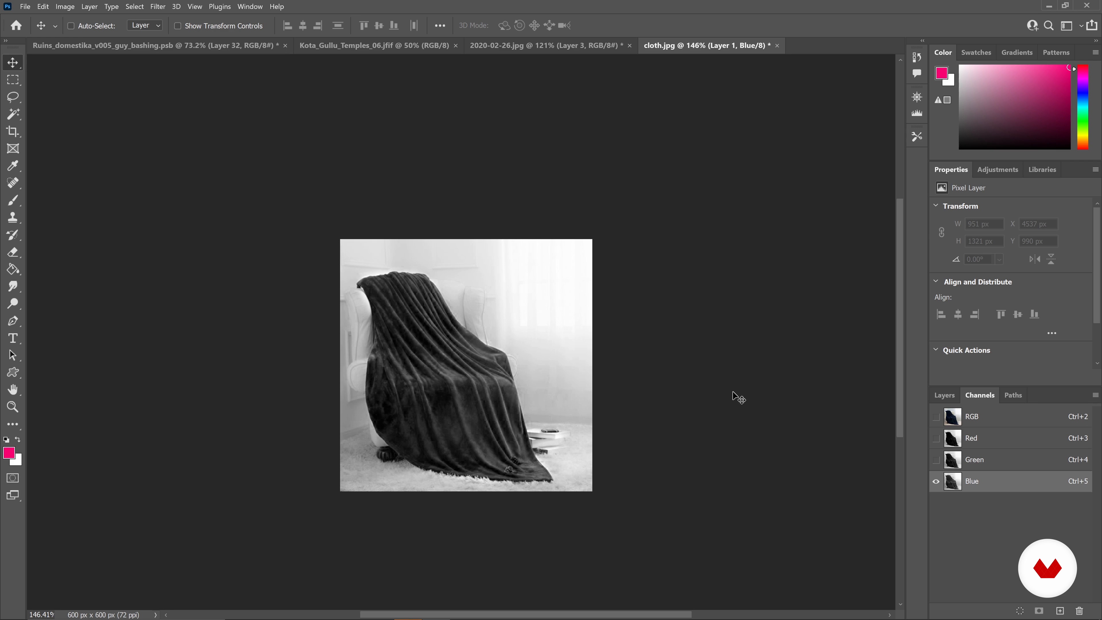Open the Auto-Select Layer dropdown

coord(145,26)
